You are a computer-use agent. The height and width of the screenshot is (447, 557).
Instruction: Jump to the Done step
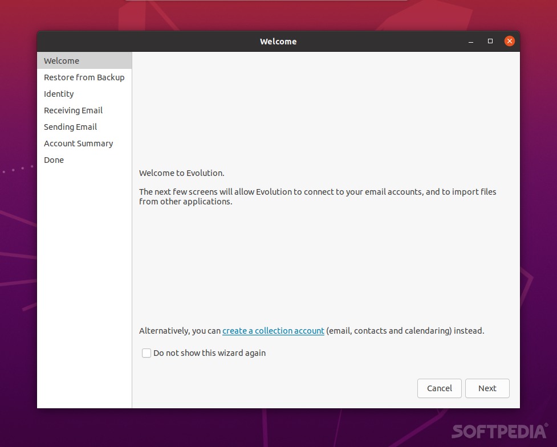click(x=84, y=160)
